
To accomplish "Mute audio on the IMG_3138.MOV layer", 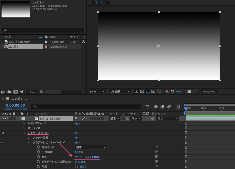I will pyautogui.click(x=6, y=118).
